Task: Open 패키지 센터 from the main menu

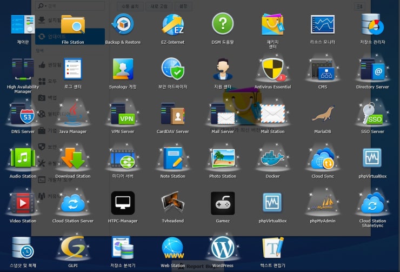Action: coord(272,25)
